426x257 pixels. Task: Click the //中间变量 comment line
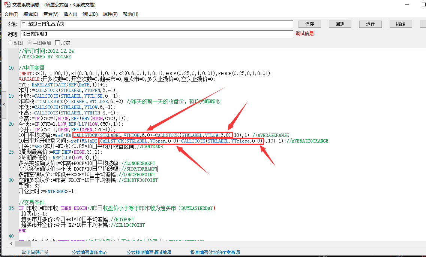32,68
